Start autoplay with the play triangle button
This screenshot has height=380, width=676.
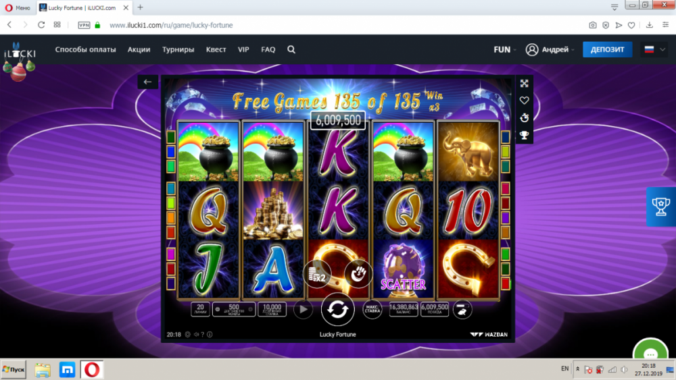[303, 309]
